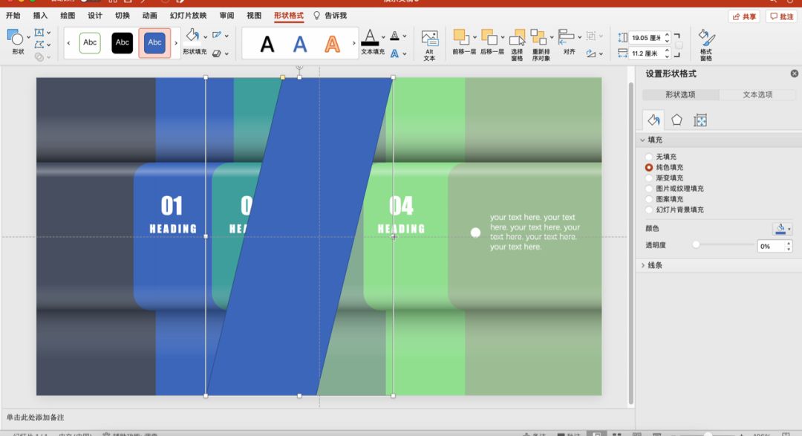This screenshot has width=802, height=436.
Task: Show next WordArt styles gallery arrow
Action: [354, 43]
